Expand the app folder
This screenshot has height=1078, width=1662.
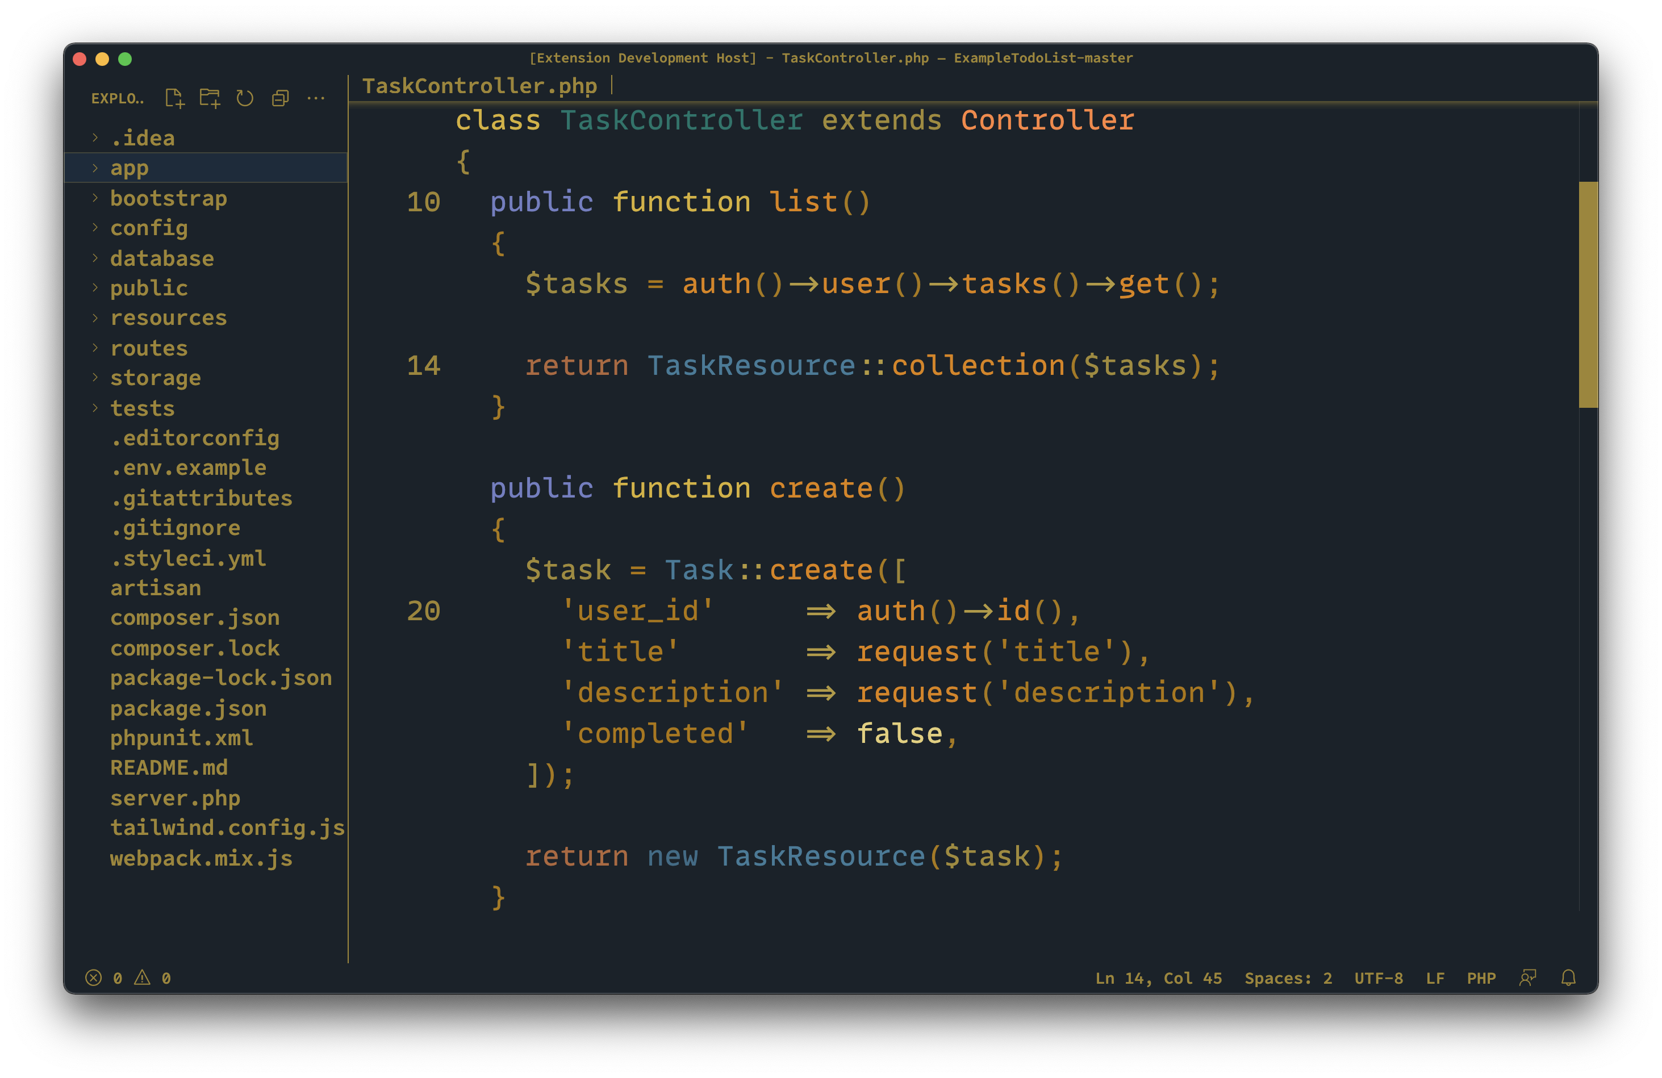(x=129, y=168)
